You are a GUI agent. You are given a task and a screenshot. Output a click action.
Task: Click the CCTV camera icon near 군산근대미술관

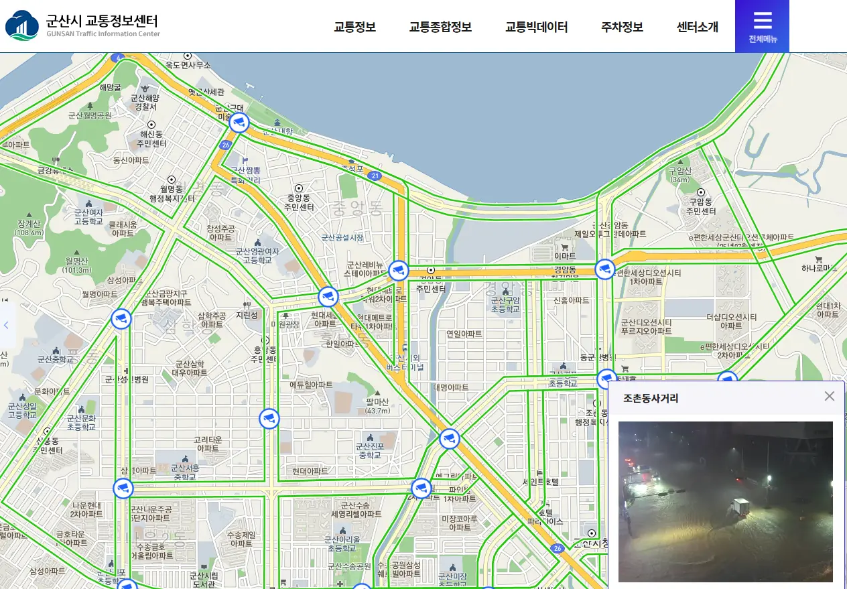click(239, 123)
